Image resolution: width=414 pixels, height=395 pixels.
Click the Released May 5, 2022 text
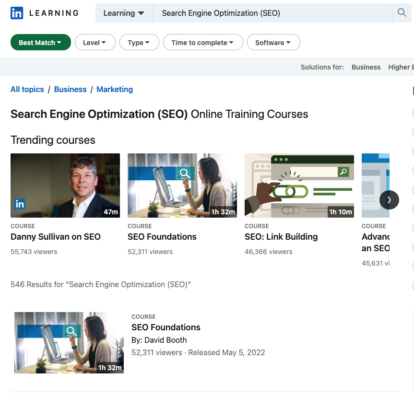pos(226,352)
